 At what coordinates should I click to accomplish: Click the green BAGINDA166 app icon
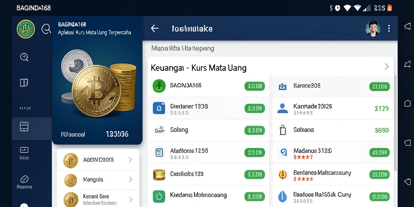coord(159,86)
